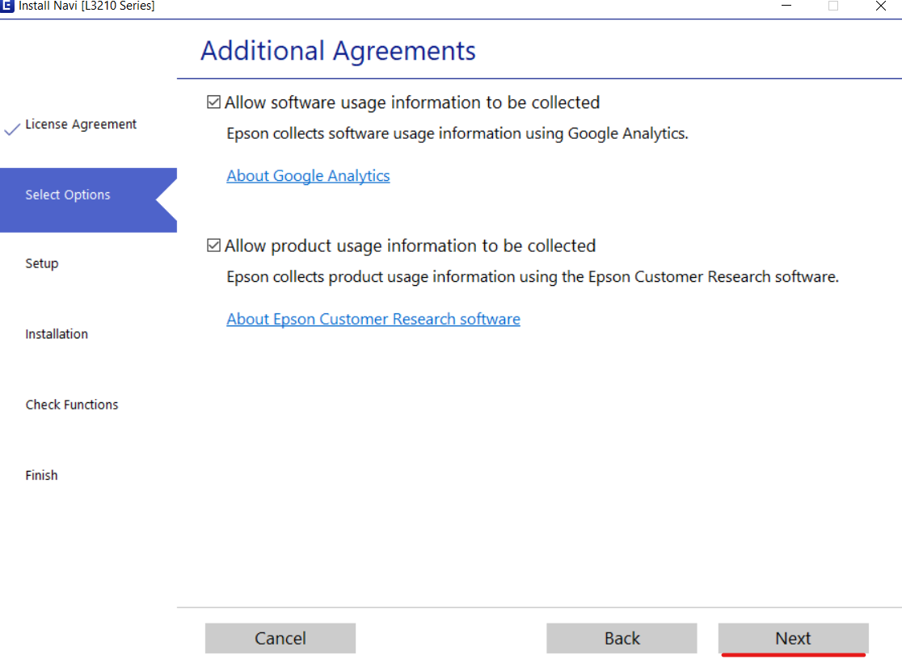This screenshot has width=902, height=672.
Task: Proceed by clicking the Next button
Action: 793,638
